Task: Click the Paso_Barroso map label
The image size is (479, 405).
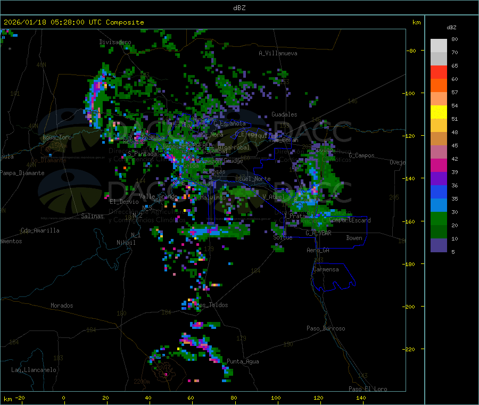Action: [x=326, y=328]
